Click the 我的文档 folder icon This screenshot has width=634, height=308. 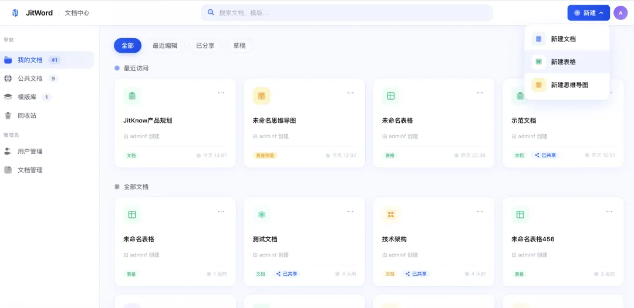coord(8,60)
